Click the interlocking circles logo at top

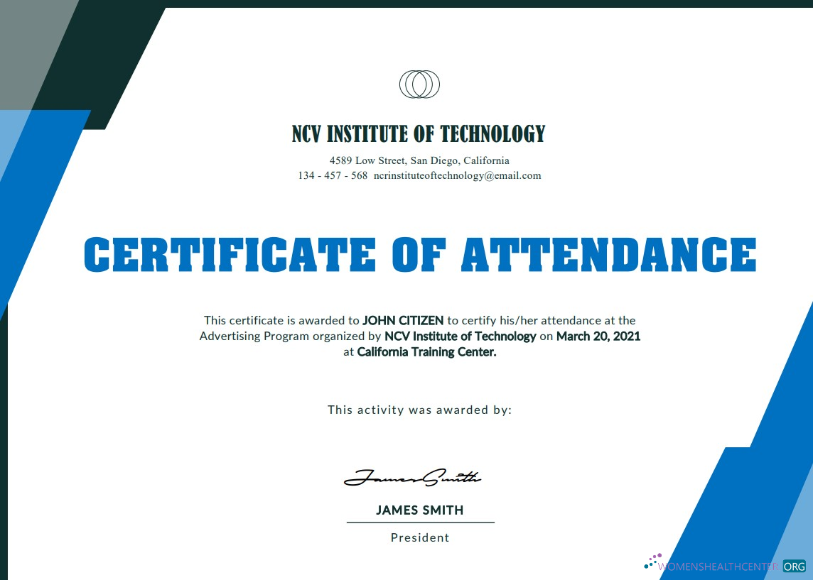[x=420, y=83]
